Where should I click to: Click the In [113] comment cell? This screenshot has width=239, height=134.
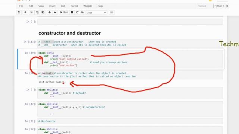pos(130,43)
